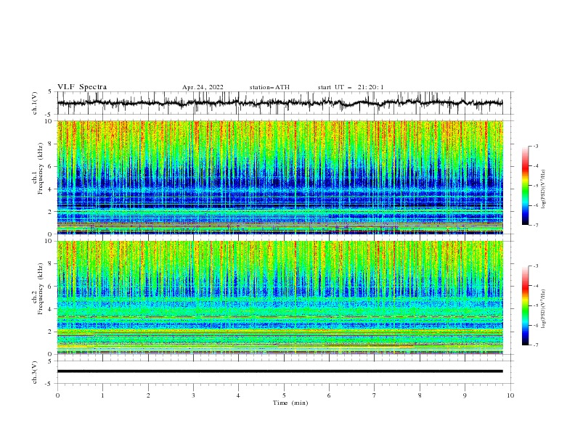The image size is (575, 444).
Task: Click the "8" kHz tick of ch.1 spectrogram
Action: click(50, 144)
